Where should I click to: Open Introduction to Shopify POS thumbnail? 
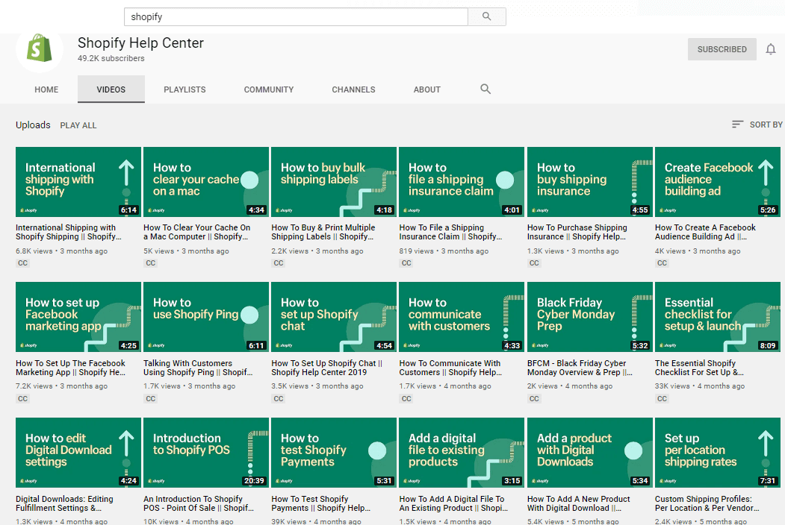click(205, 453)
